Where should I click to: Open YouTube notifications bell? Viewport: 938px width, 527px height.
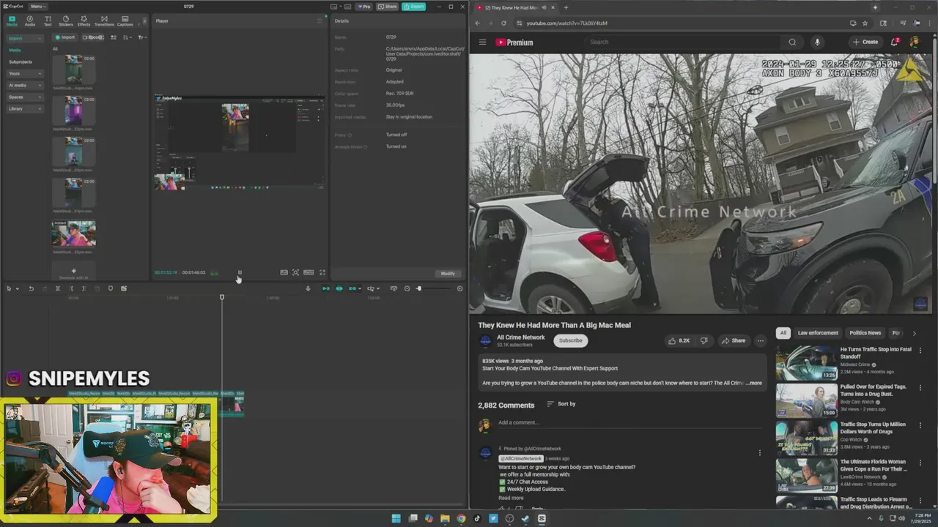[x=894, y=42]
